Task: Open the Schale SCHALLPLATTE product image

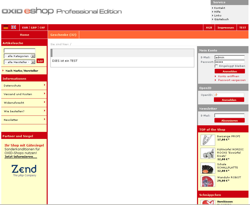Action: 208,168
